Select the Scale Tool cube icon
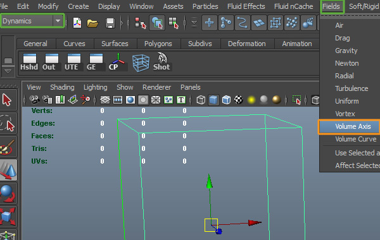 pyautogui.click(x=8, y=217)
